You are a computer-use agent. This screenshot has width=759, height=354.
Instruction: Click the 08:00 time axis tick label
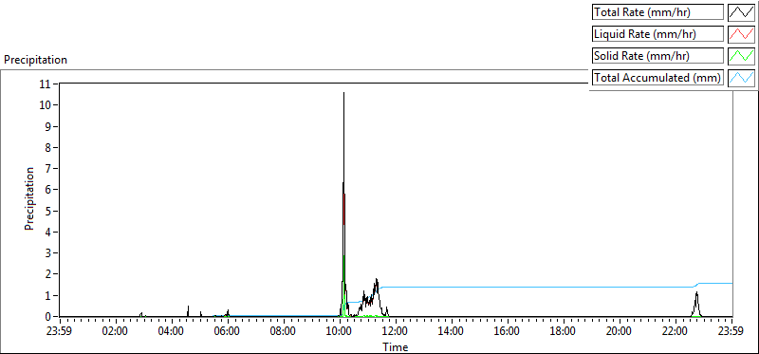(x=284, y=332)
